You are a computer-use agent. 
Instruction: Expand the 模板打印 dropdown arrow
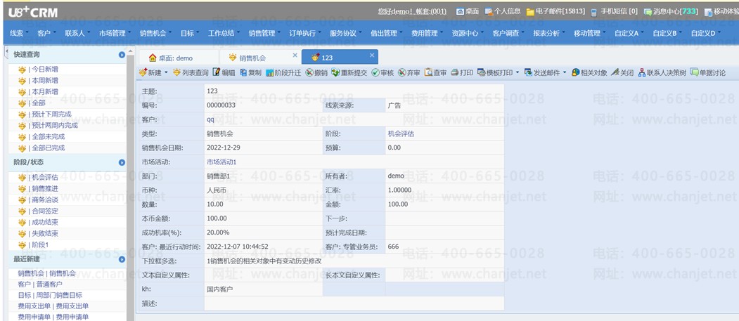pyautogui.click(x=518, y=73)
